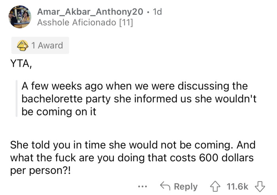The image size is (277, 195).
Task: Click the vertical quote bar
Action: (x=17, y=98)
